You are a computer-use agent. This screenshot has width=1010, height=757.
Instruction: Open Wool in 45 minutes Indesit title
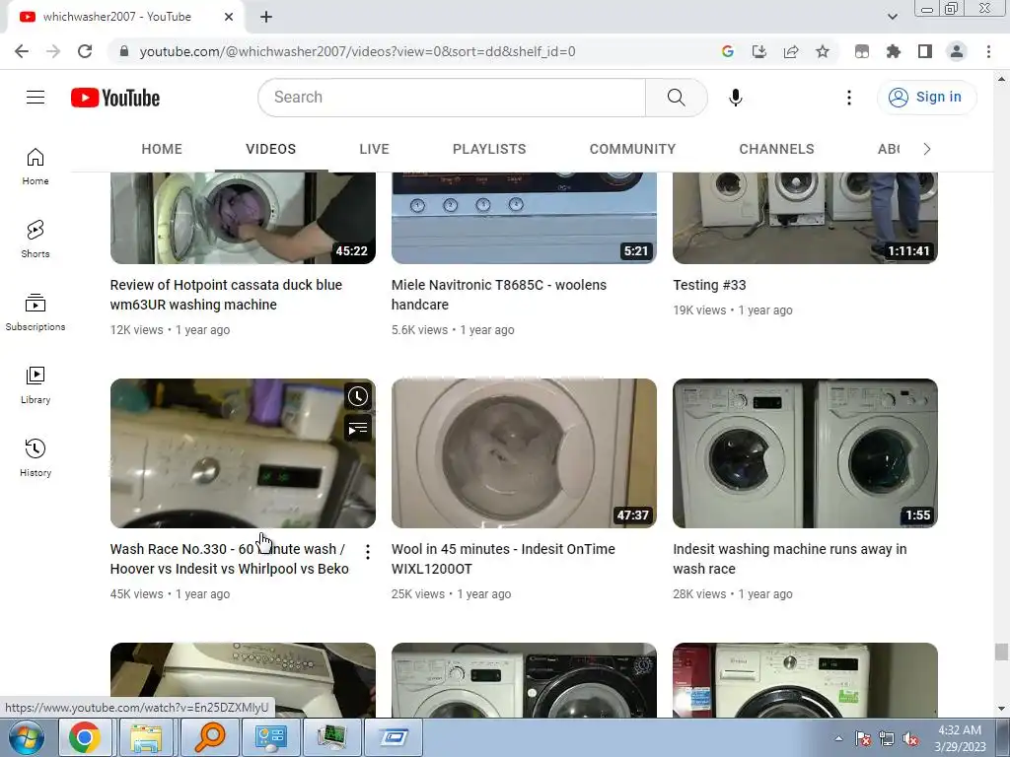503,559
